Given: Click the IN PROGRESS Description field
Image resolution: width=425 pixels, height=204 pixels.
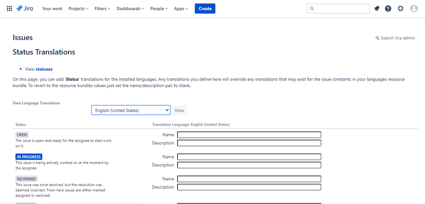Looking at the screenshot, I should pos(249,165).
